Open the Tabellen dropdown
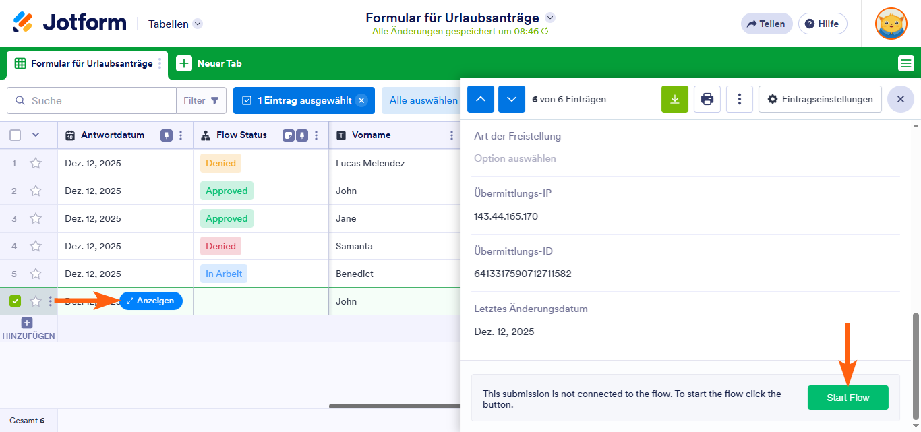 pyautogui.click(x=174, y=23)
